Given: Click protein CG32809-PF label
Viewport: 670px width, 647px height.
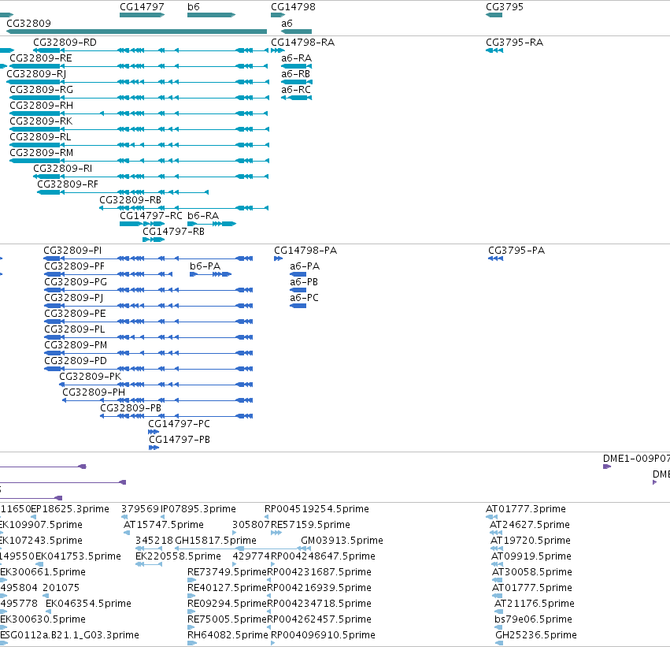Looking at the screenshot, I should 74,266.
